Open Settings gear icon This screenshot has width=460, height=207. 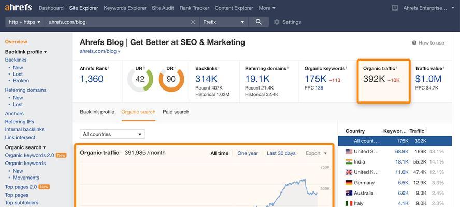click(276, 22)
